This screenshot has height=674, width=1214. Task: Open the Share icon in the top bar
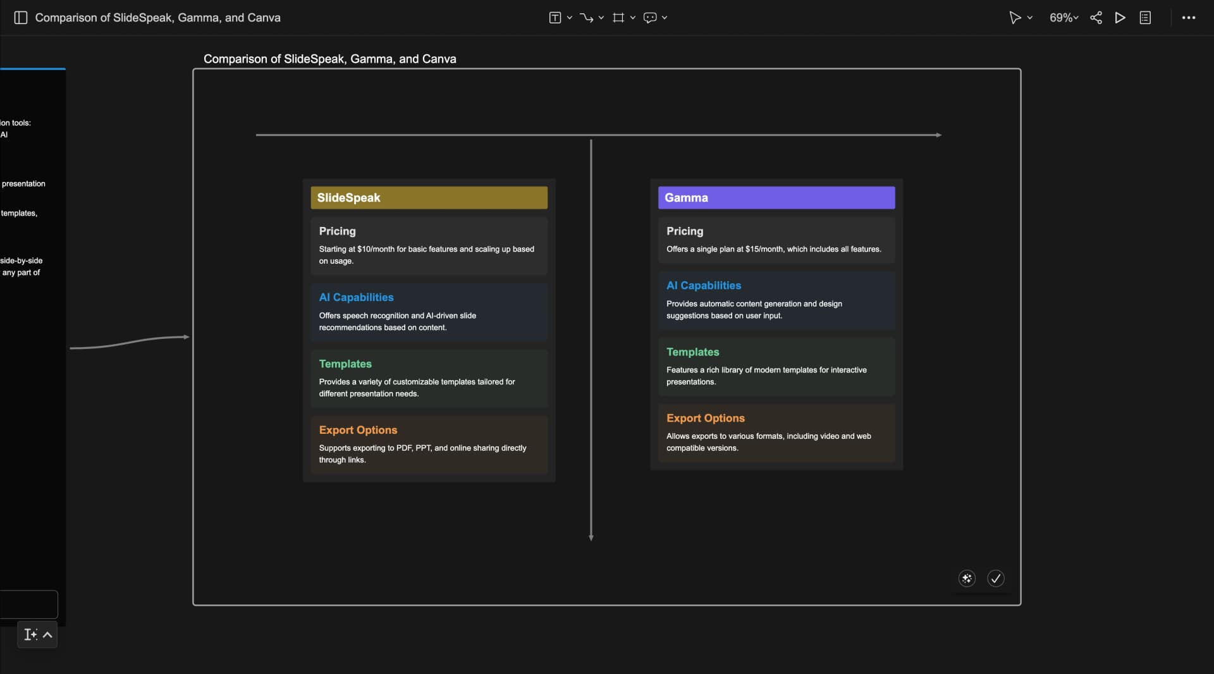click(x=1096, y=18)
